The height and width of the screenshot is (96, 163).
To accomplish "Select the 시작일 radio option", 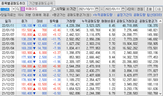I will 54,9.
